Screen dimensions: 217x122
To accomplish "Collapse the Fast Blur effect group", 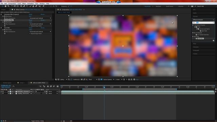I will pos(1,28).
